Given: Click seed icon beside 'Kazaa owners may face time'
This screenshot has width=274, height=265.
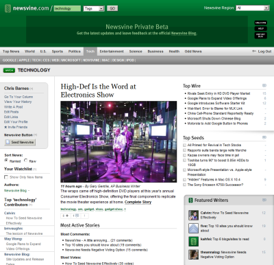Looking at the screenshot, I should coord(184,155).
